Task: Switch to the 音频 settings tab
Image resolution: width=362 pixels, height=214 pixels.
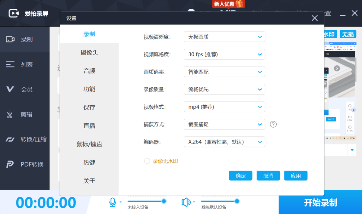Action: (x=89, y=71)
